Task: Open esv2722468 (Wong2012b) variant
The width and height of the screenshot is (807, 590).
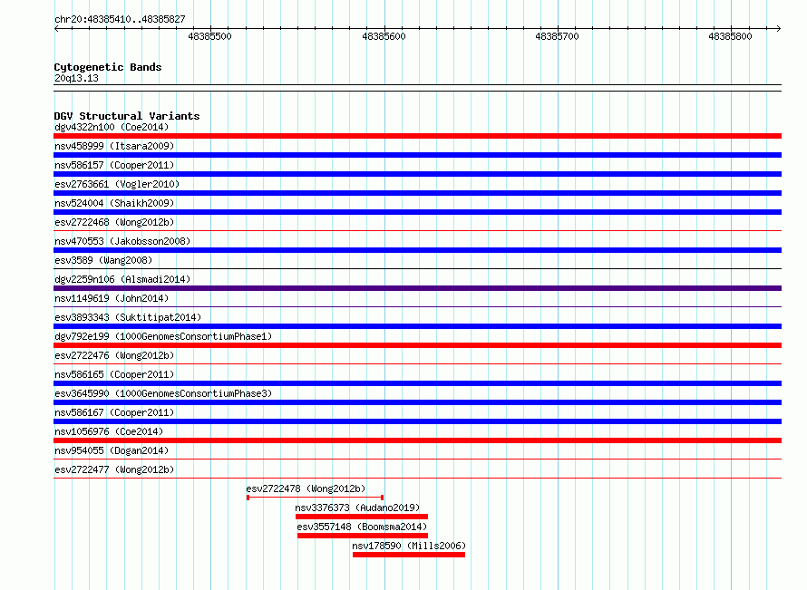Action: click(x=114, y=222)
